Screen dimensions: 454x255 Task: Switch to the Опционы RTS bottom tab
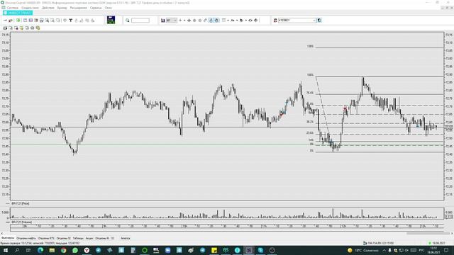pyautogui.click(x=46, y=238)
